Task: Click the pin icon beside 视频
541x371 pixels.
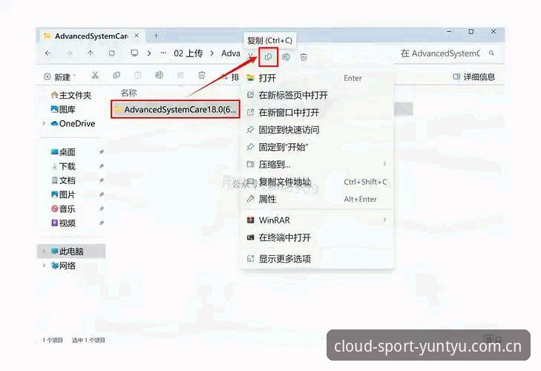Action: pos(102,223)
